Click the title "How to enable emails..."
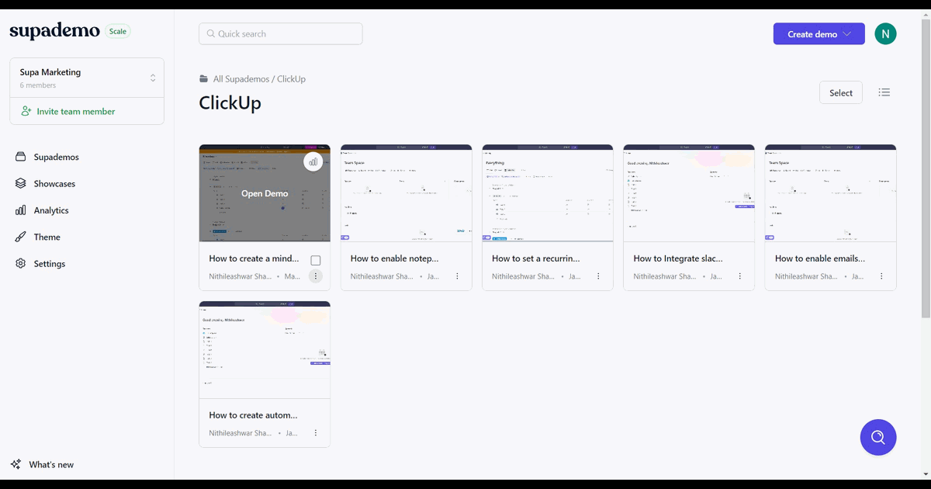Image resolution: width=931 pixels, height=489 pixels. coord(820,258)
